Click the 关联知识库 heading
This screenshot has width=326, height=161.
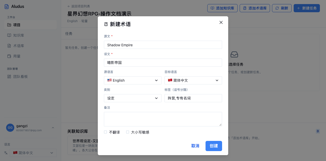coord(78,131)
